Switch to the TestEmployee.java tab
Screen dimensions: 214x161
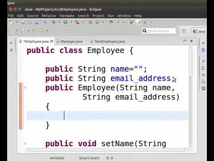tap(110, 42)
